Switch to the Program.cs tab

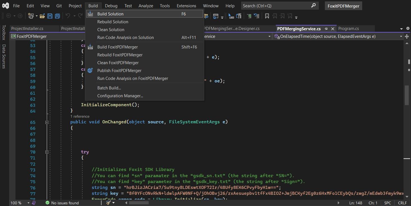point(348,28)
